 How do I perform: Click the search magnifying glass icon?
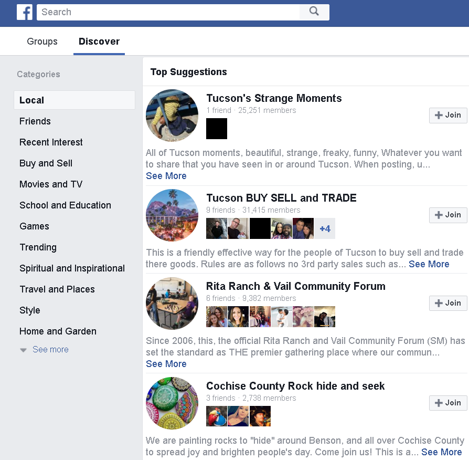[x=314, y=12]
